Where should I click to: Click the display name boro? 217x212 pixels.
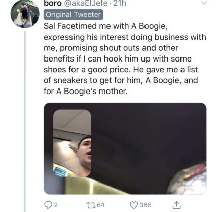click(53, 3)
